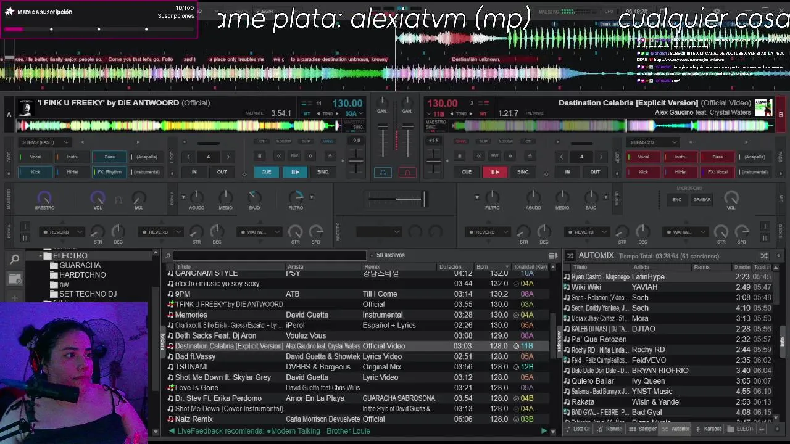Toggle deck A headphone cue button
The height and width of the screenshot is (444, 790).
(383, 172)
